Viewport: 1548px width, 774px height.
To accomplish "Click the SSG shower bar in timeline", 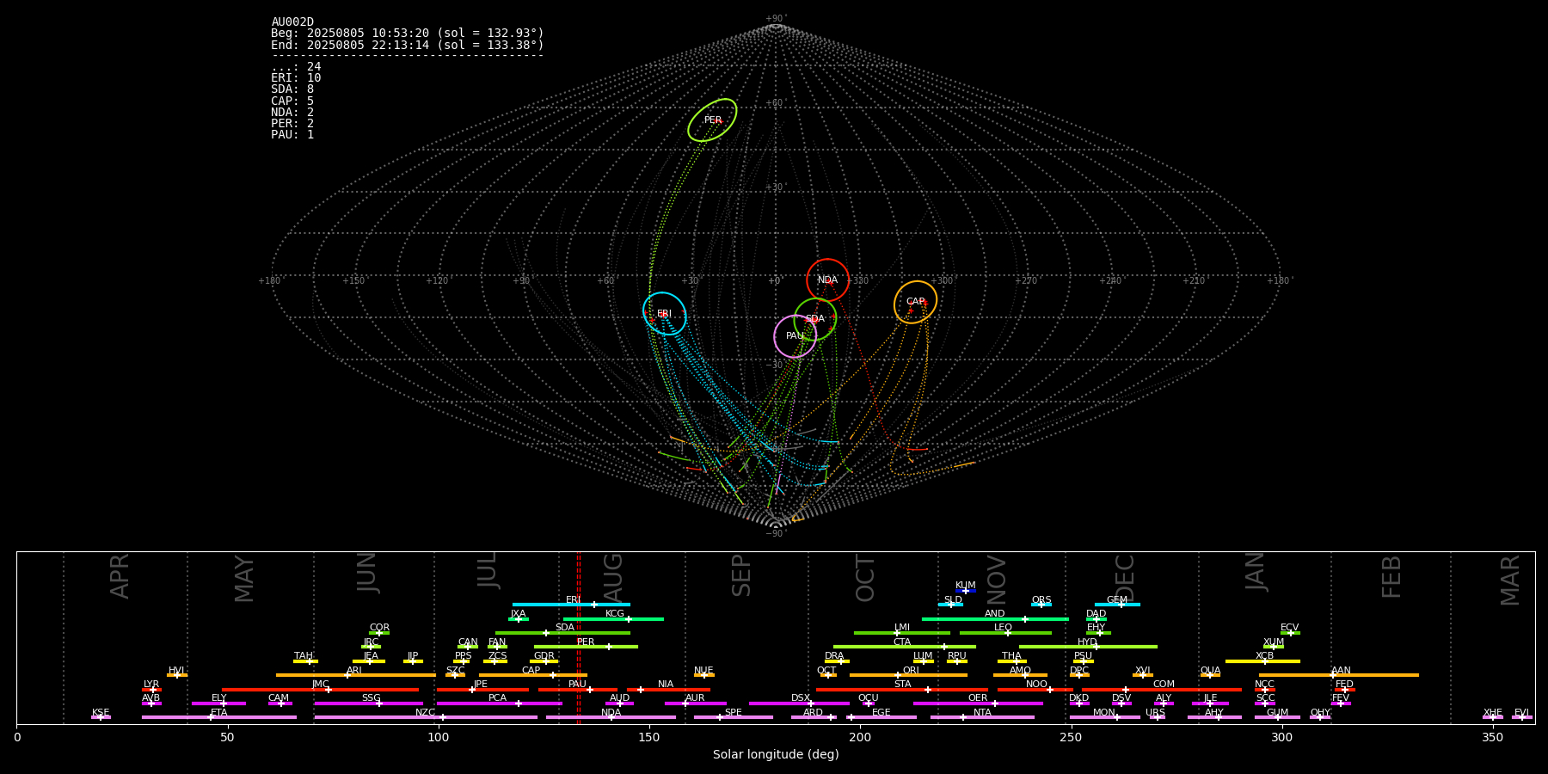I will tap(369, 703).
